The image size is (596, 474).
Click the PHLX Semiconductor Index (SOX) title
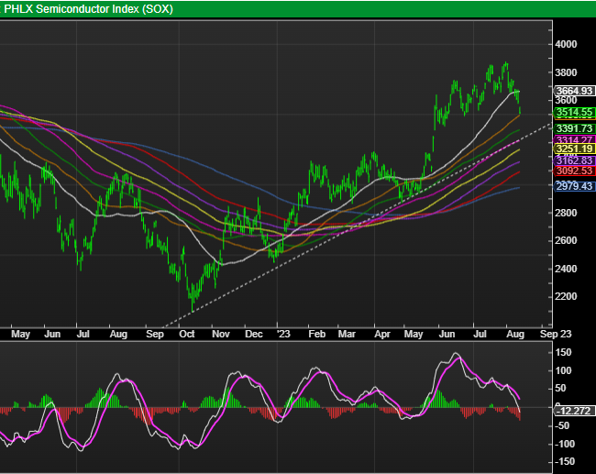[x=88, y=9]
